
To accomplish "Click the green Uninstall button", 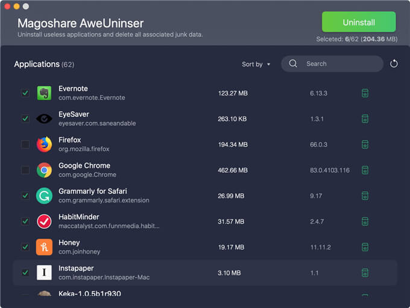I will [x=359, y=22].
